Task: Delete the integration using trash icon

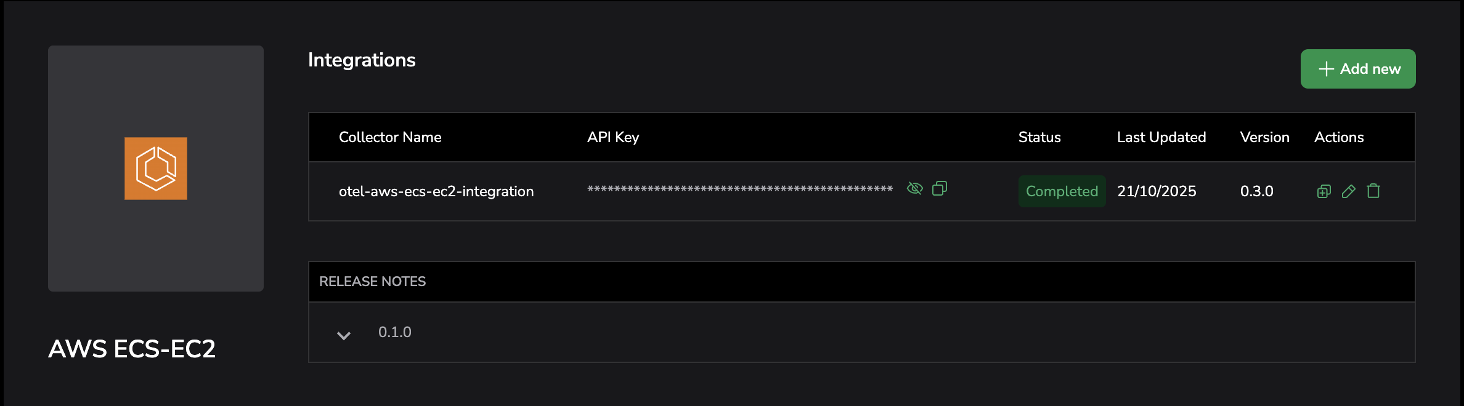Action: point(1373,191)
